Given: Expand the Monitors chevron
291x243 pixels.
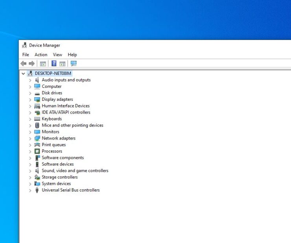Looking at the screenshot, I should 30,132.
